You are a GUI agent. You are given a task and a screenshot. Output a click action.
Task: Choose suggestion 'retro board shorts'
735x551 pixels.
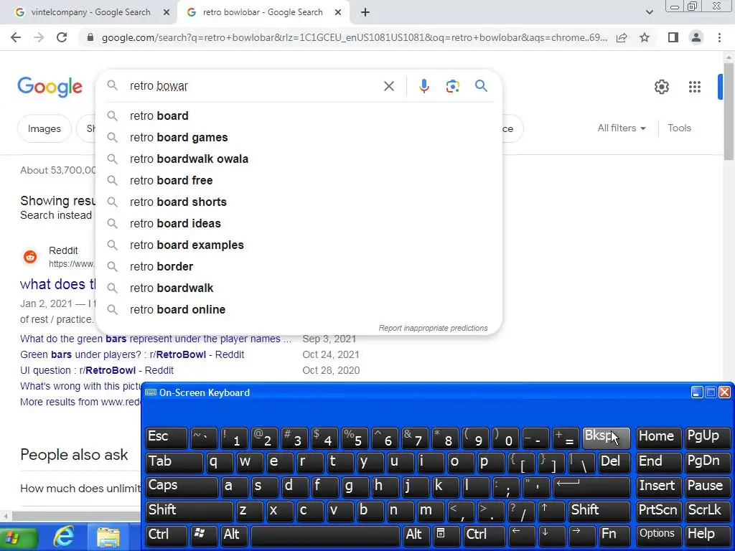tap(299, 202)
